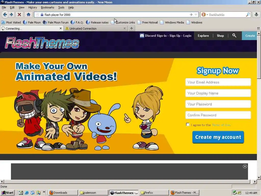Click the Create button in site header

250,36
